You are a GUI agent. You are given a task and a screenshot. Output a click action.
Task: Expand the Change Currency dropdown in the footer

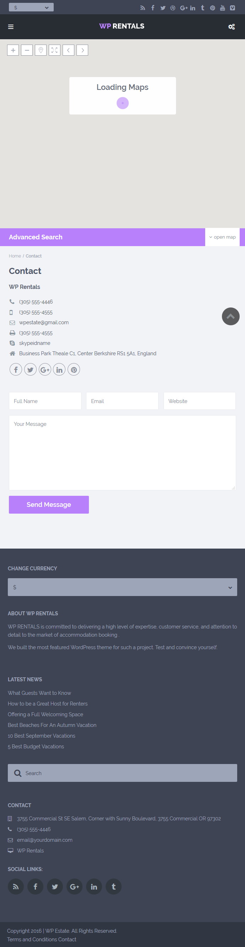(122, 587)
